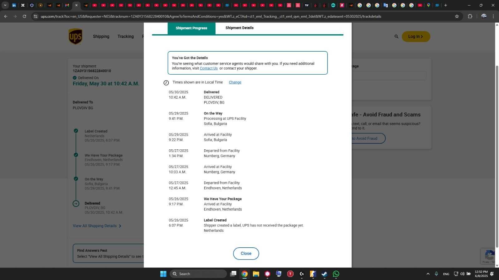Open the volume tray icon
This screenshot has width=499, height=280.
click(462, 274)
